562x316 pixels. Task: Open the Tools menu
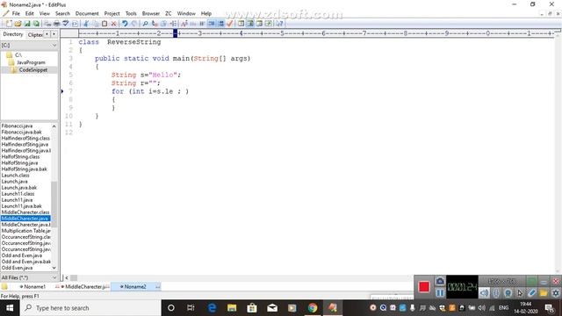[131, 13]
